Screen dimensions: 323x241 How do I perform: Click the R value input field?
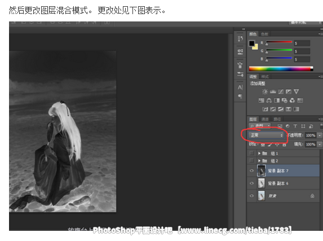302,43
